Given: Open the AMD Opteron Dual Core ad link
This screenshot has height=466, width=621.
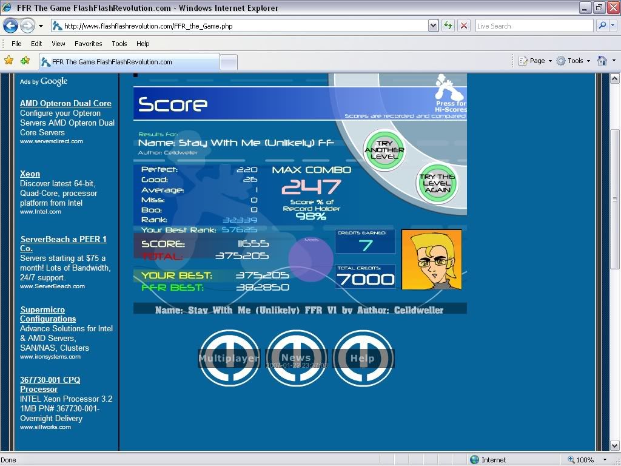Looking at the screenshot, I should [65, 103].
